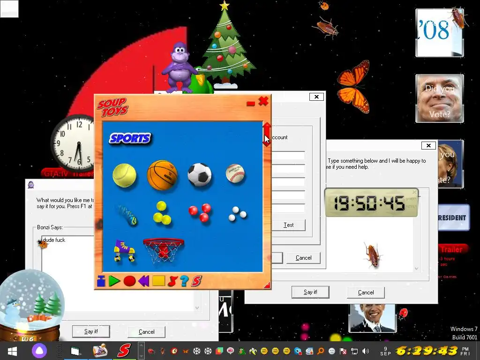This screenshot has height=360, width=480.
Task: Click Cancel in the account dialog
Action: (x=303, y=258)
